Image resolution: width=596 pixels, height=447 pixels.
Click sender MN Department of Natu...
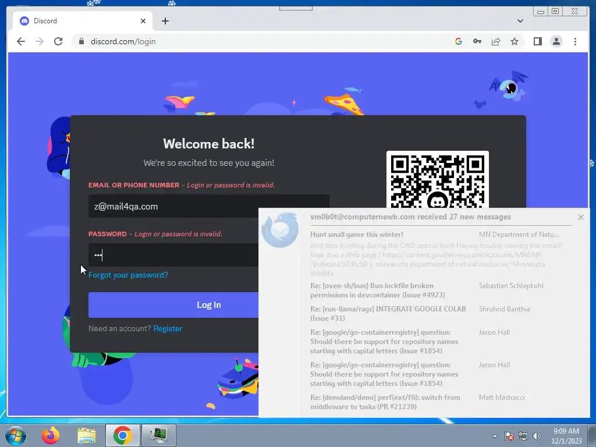(519, 235)
